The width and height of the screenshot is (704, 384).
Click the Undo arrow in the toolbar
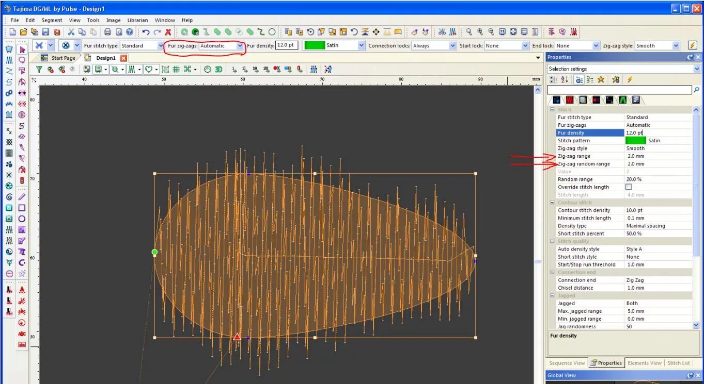pos(146,32)
